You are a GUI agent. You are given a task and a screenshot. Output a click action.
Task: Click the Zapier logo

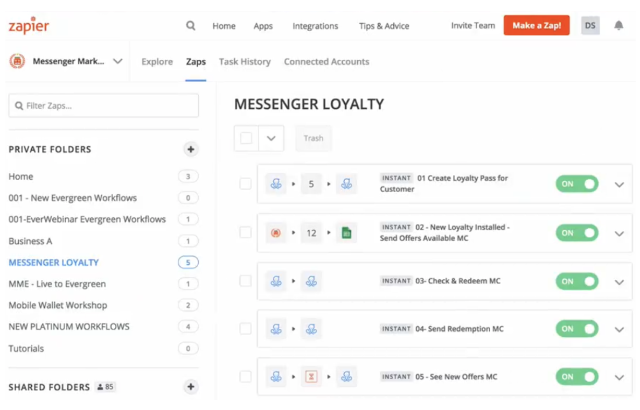point(29,25)
